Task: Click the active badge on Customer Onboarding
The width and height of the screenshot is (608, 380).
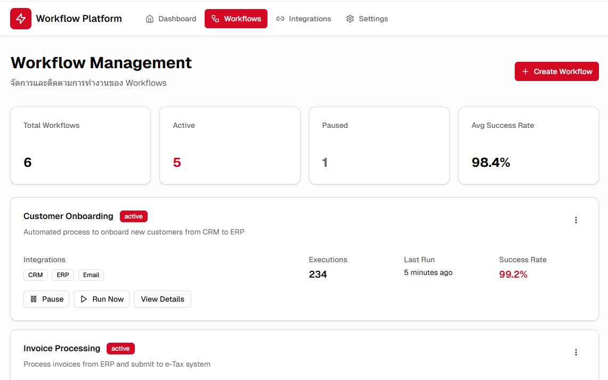Action: click(134, 216)
